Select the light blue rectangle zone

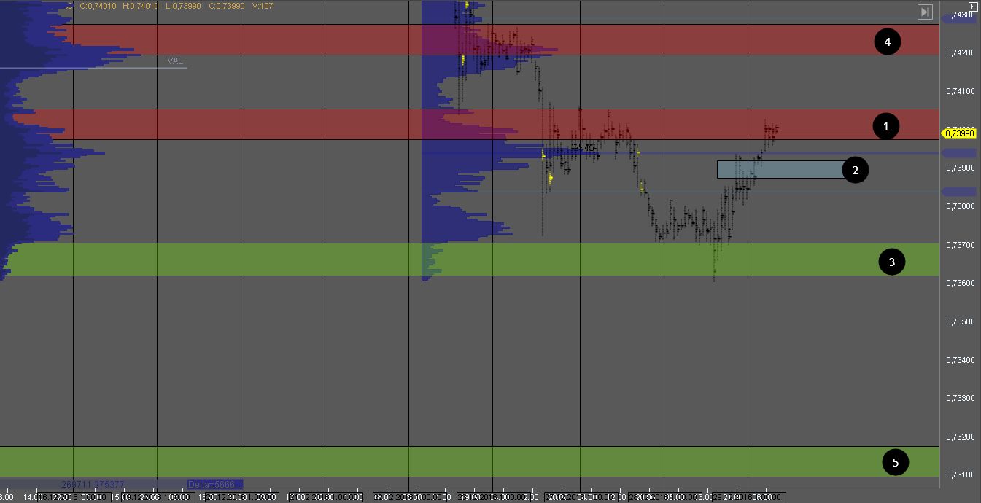click(778, 169)
